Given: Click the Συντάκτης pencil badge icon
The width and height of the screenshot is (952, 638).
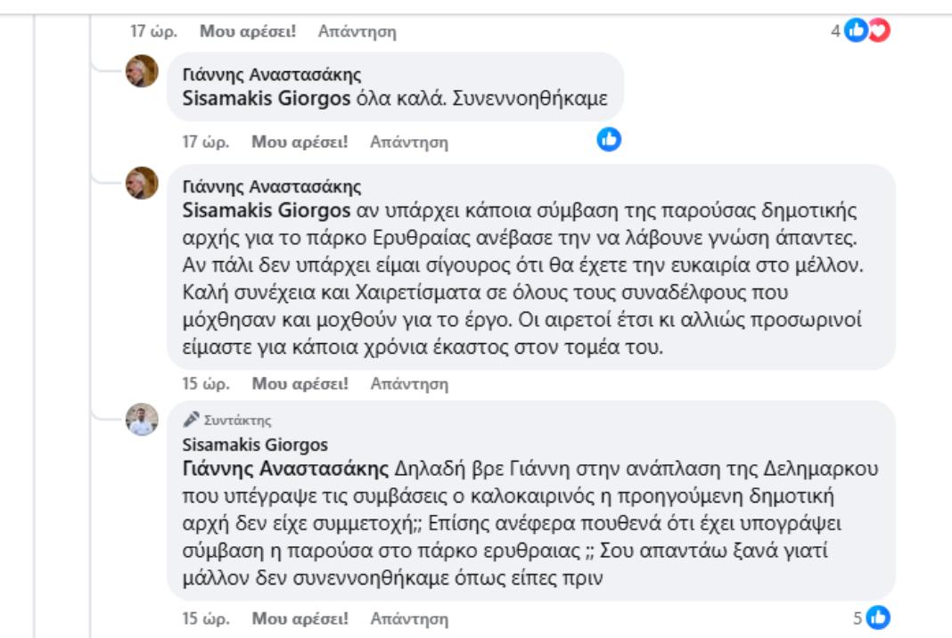Looking at the screenshot, I should [x=192, y=419].
